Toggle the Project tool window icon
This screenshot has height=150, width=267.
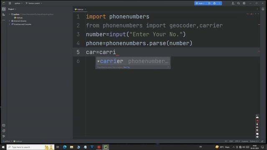4,9
